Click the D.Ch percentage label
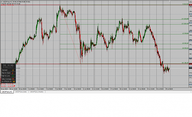Viewport: 192px width, 117px height. point(7,84)
